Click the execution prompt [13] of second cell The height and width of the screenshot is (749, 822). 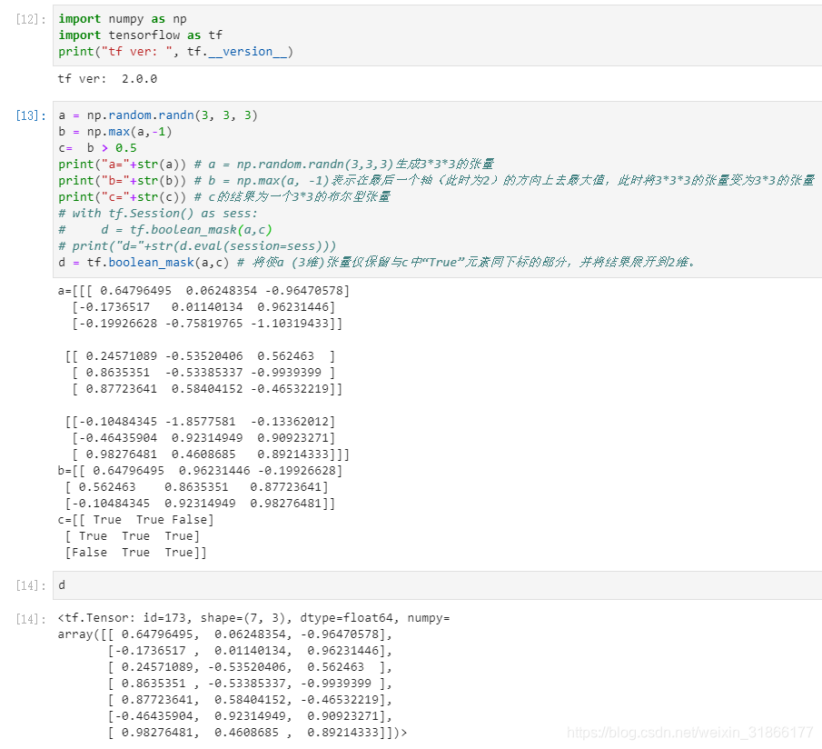tap(27, 115)
